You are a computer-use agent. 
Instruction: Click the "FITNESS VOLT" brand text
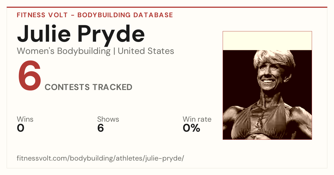(x=42, y=15)
